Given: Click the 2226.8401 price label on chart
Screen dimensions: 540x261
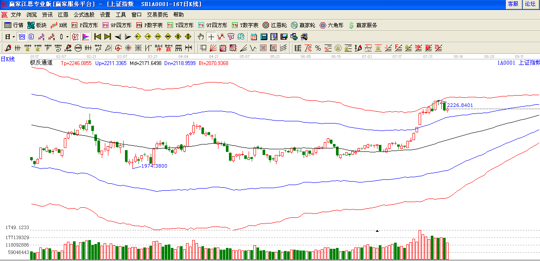Looking at the screenshot, I should [460, 105].
